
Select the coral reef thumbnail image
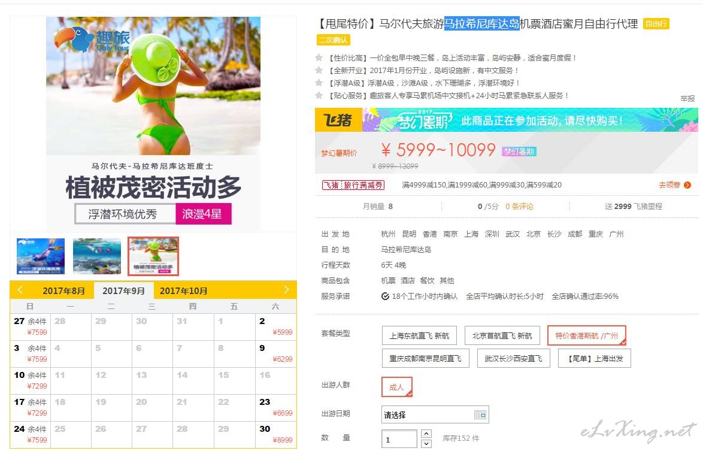click(x=97, y=256)
